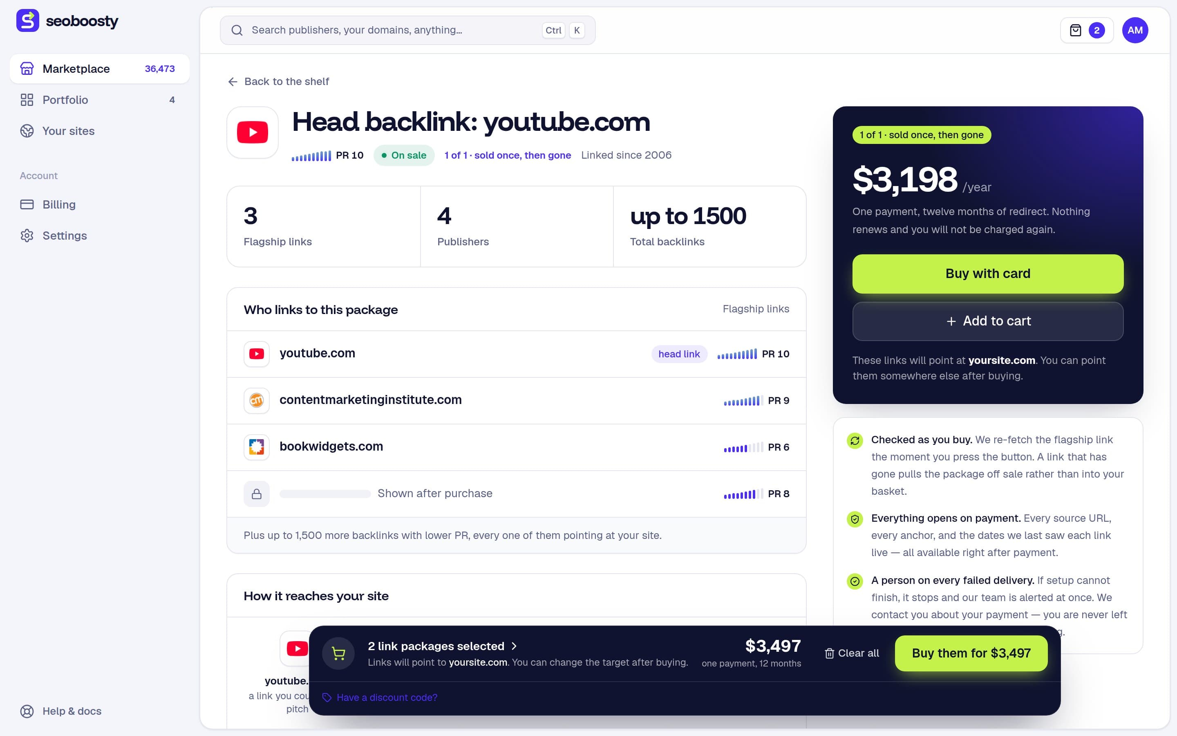The width and height of the screenshot is (1177, 736).
Task: Click the '3 Flagship links' stat
Action: coord(323,227)
